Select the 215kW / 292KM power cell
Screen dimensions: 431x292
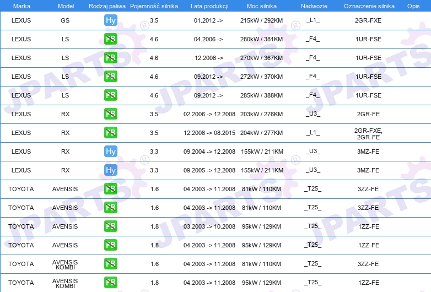tap(261, 20)
